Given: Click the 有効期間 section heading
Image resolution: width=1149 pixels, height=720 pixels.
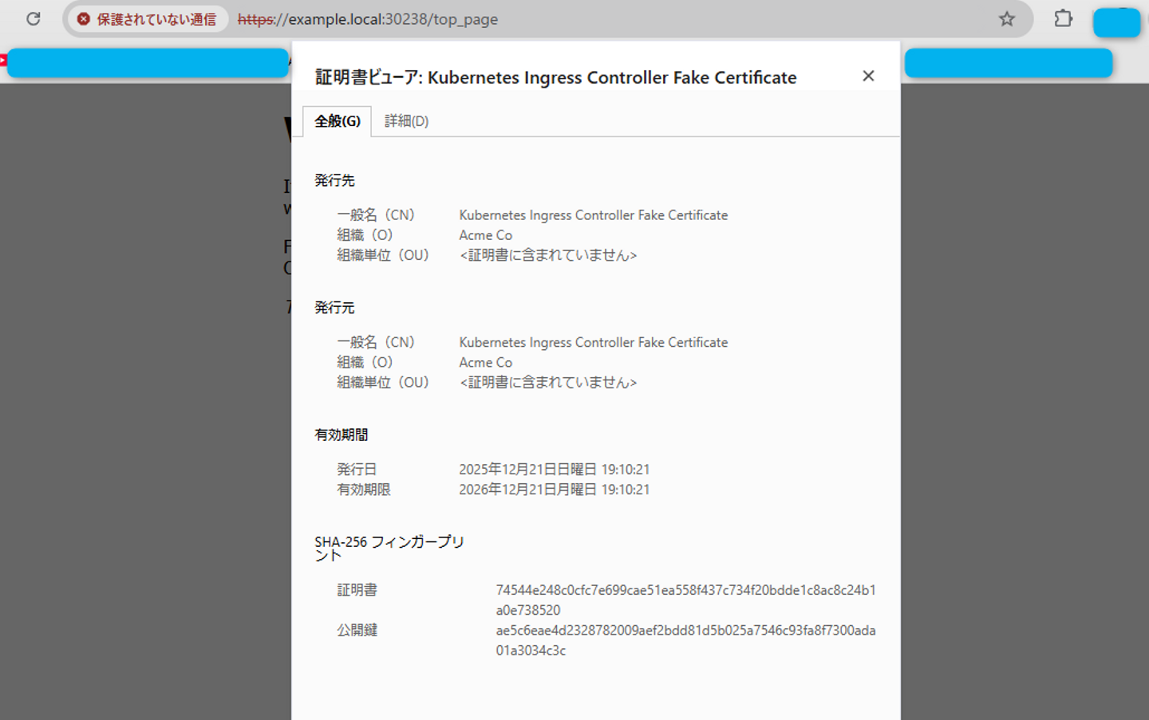Looking at the screenshot, I should tap(342, 435).
